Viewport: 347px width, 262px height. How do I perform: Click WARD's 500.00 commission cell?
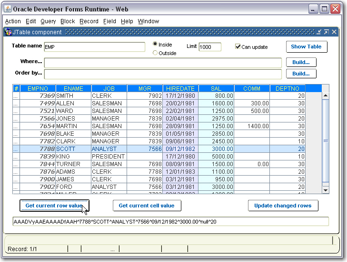pyautogui.click(x=252, y=111)
